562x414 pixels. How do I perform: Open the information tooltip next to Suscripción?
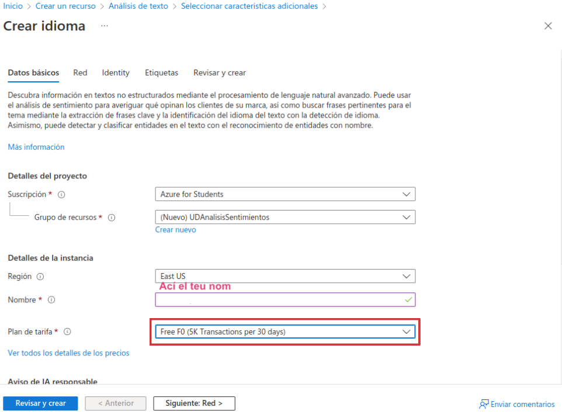tap(63, 194)
